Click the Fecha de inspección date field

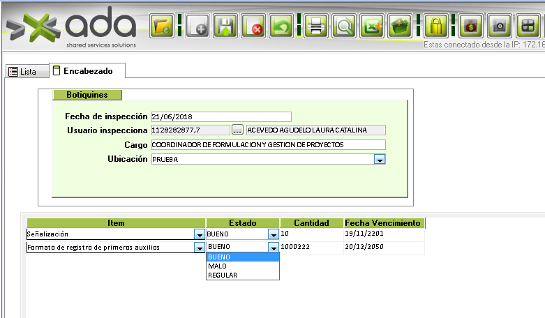tap(220, 116)
